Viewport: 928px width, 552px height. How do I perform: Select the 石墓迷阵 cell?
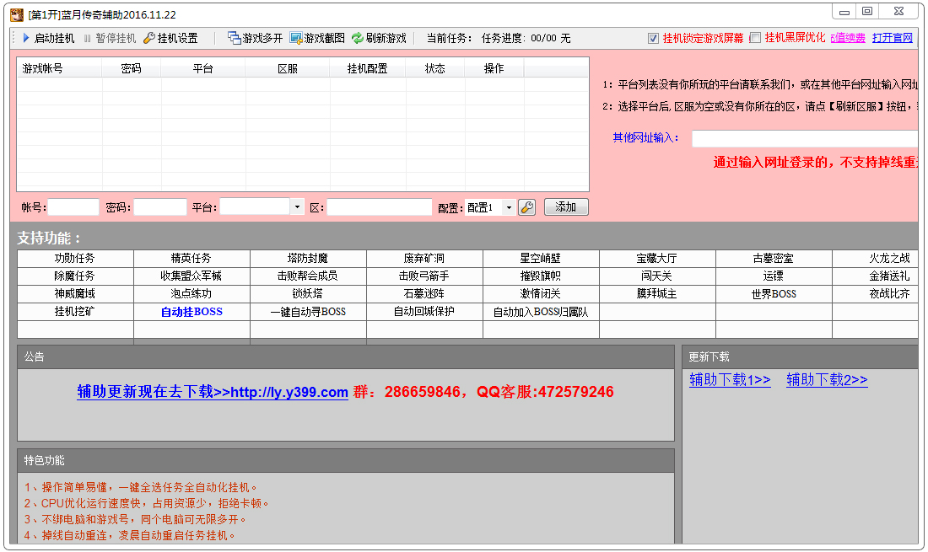424,294
